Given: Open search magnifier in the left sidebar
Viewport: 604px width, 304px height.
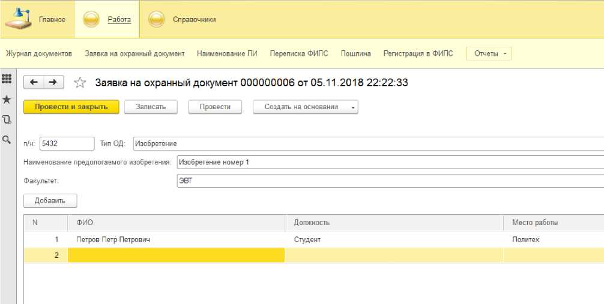Looking at the screenshot, I should (x=7, y=139).
